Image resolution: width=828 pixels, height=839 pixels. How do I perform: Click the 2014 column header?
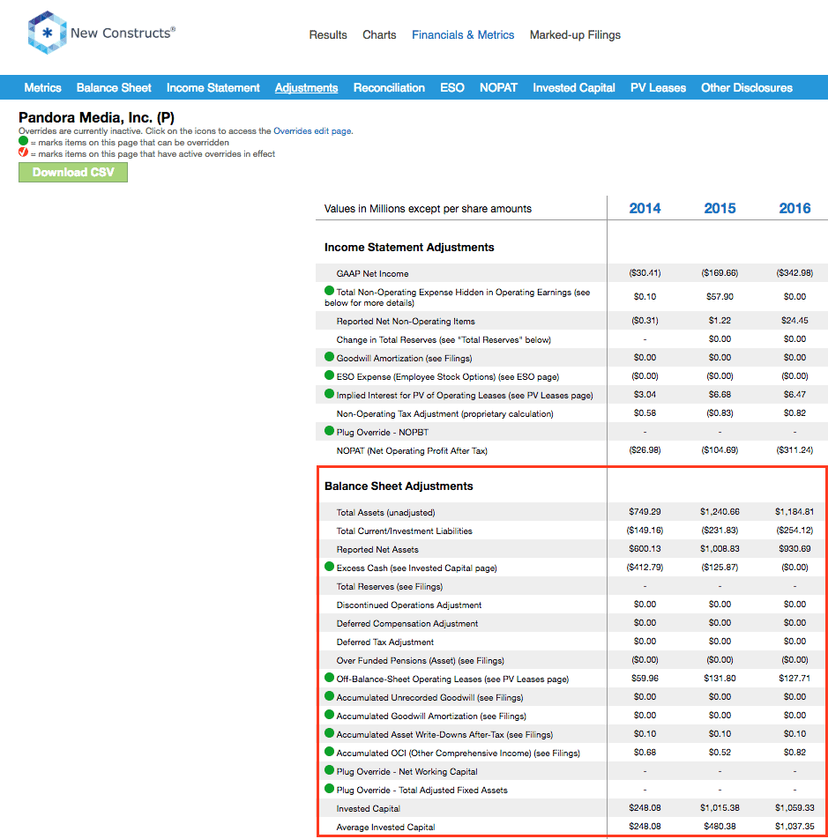click(645, 208)
